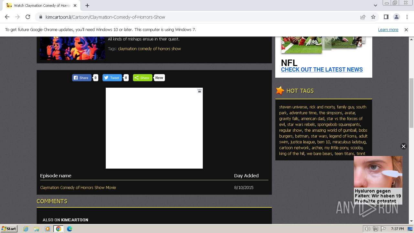Open ad info icon on white banner
The width and height of the screenshot is (414, 233).
[200, 91]
